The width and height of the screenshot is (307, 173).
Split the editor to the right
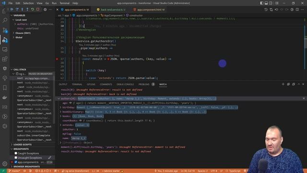297,10
